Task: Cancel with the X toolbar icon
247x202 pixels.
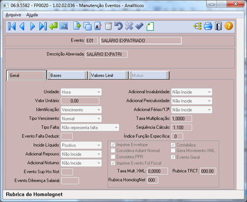Action: [x=129, y=26]
